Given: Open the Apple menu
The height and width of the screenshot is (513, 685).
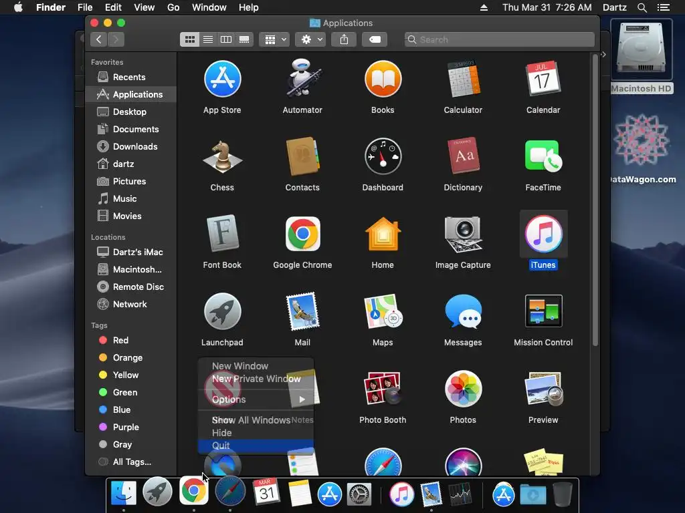Looking at the screenshot, I should (18, 7).
